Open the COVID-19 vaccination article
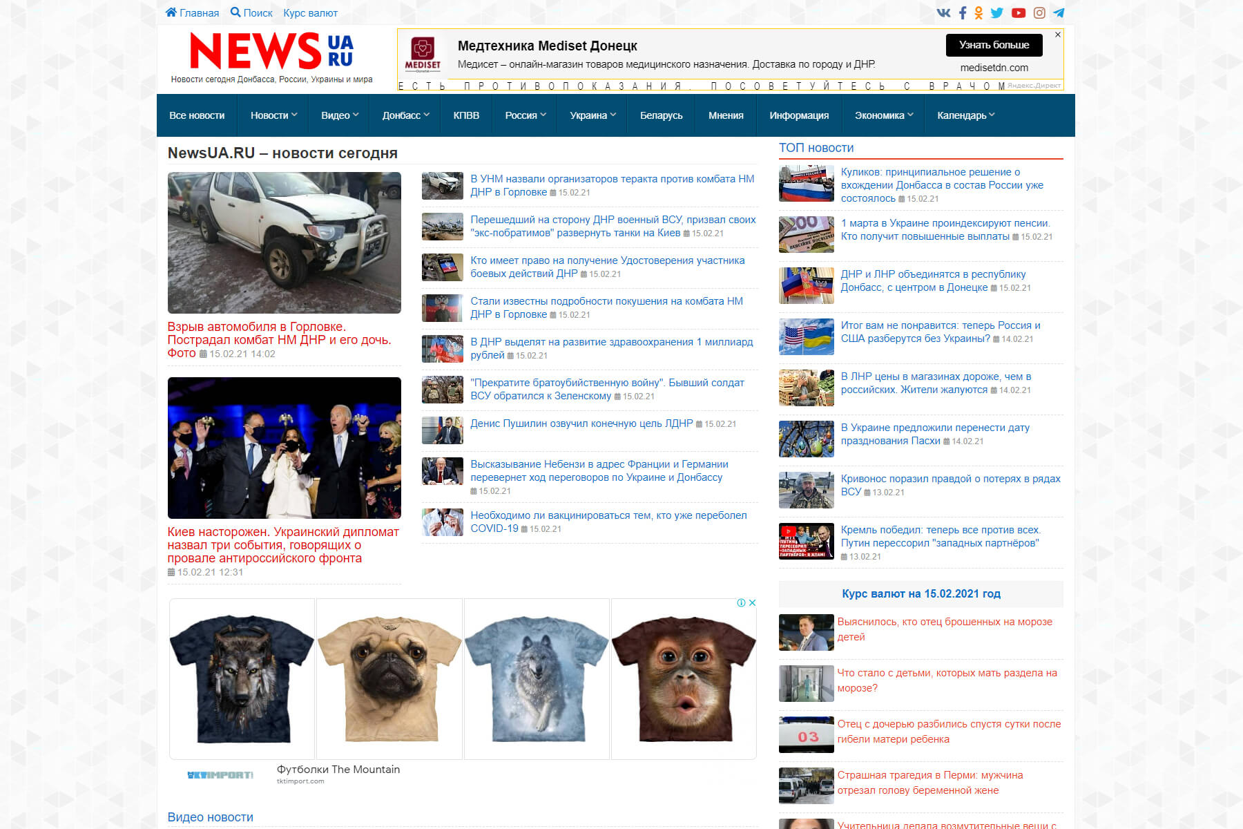 click(608, 522)
